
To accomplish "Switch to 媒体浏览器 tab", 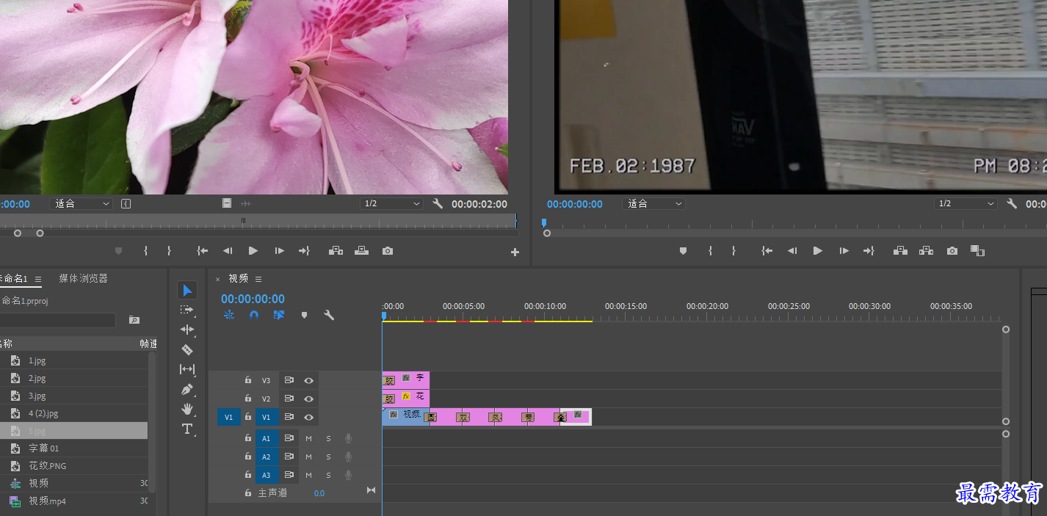I will coord(84,278).
